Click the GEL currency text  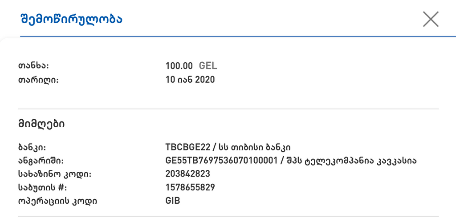[208, 66]
